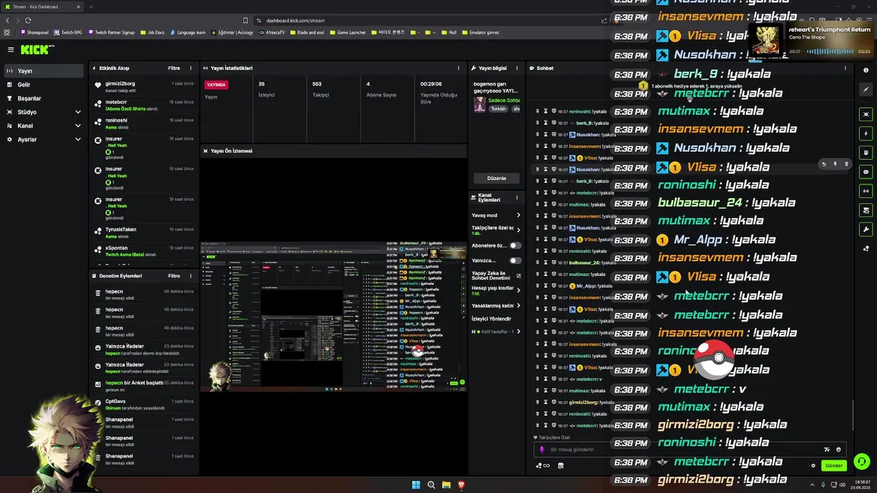Click the translate icon in chat input
Screen dimensions: 877x493
click(827, 450)
